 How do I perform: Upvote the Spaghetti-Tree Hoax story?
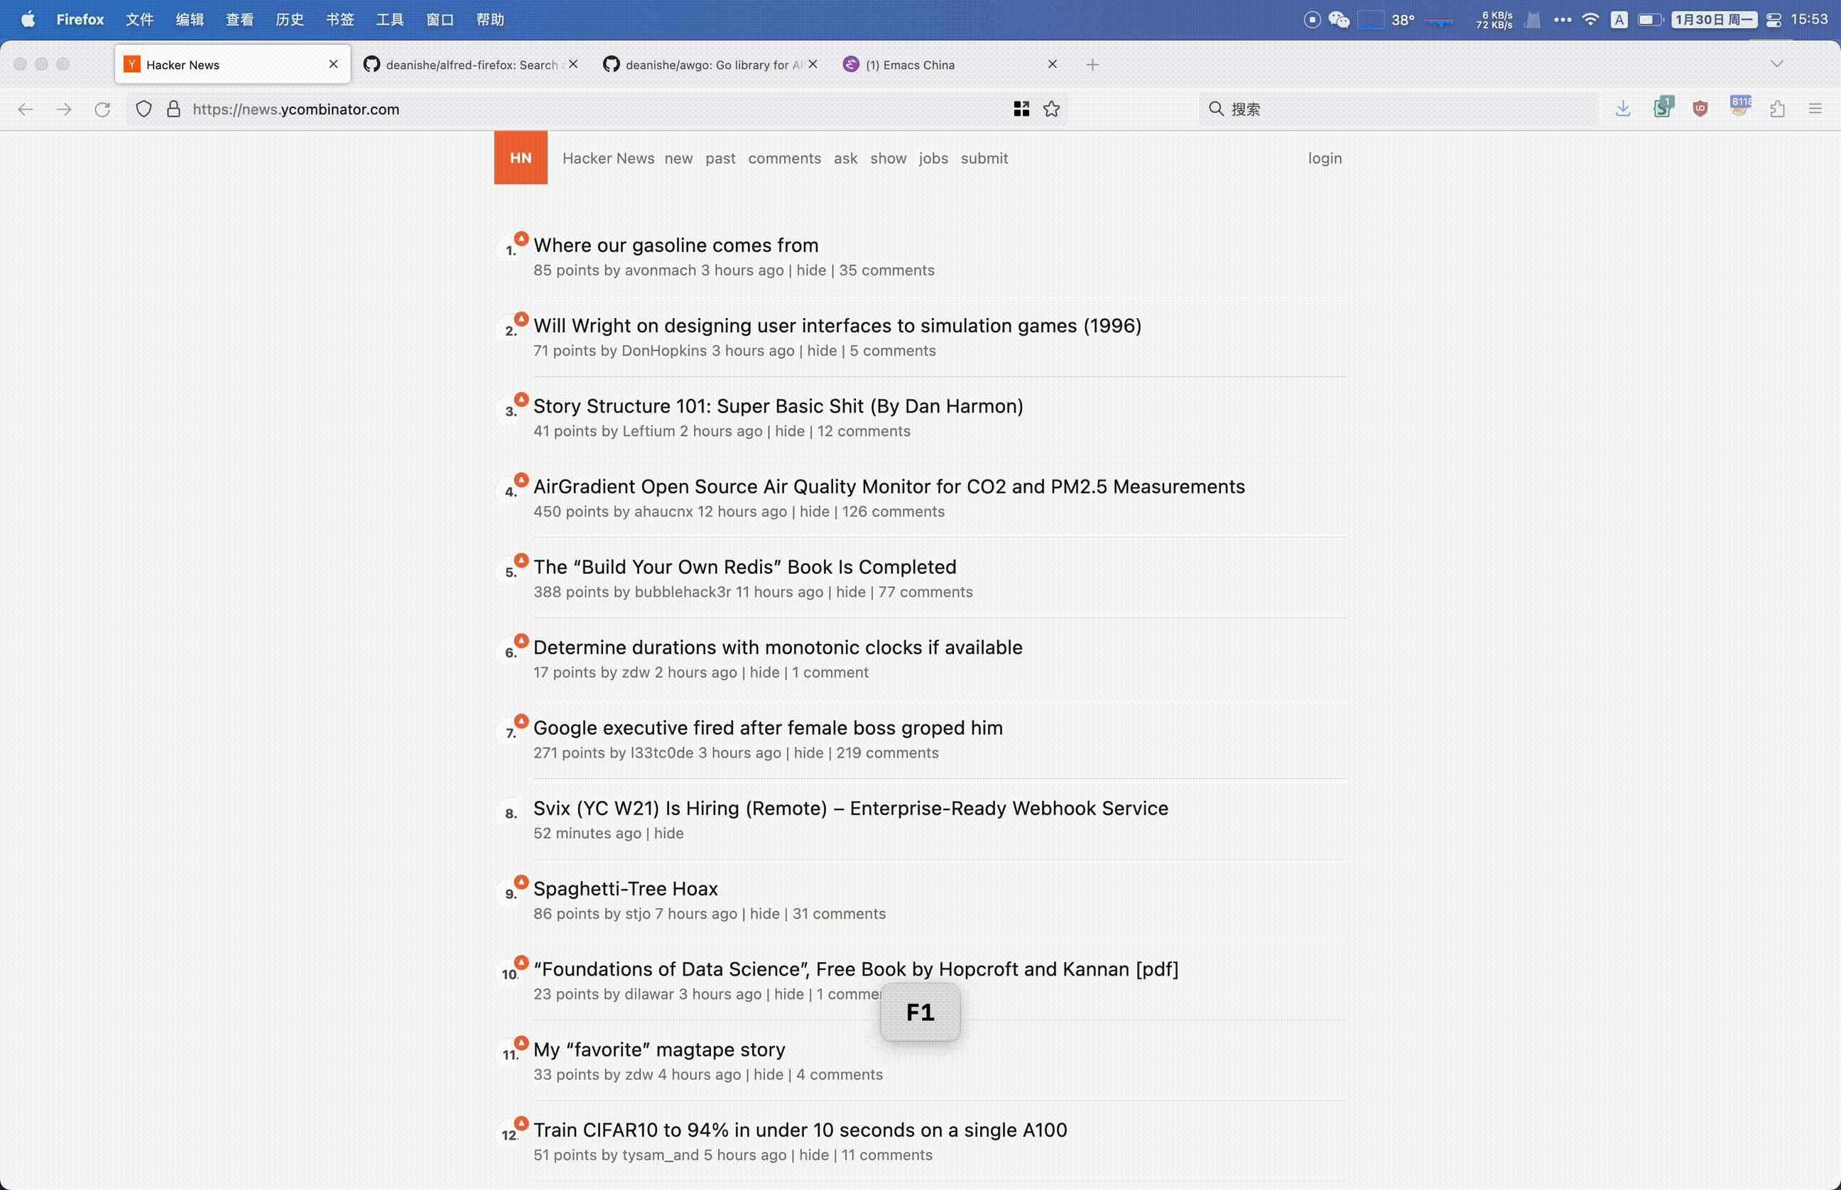click(x=522, y=883)
